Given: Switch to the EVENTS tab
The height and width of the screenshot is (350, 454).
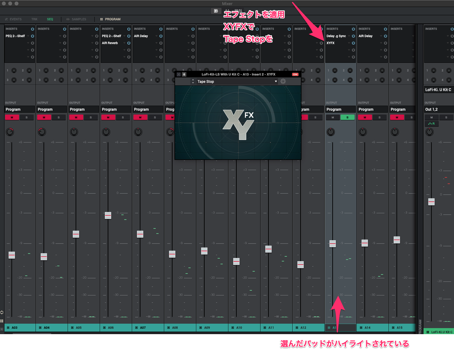Looking at the screenshot, I should coord(13,19).
